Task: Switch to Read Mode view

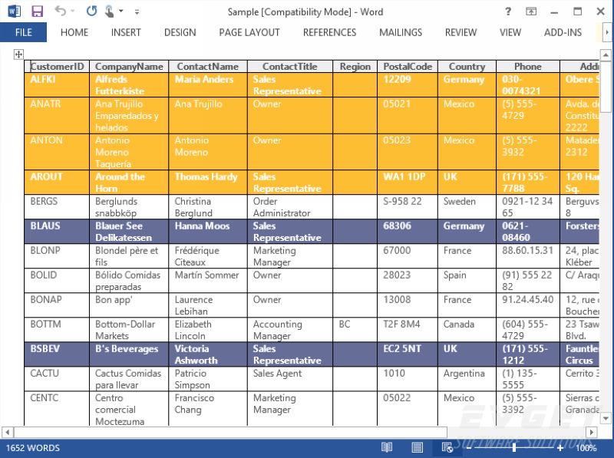Action: tap(387, 447)
